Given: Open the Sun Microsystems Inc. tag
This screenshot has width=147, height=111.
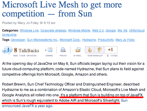Looking at the screenshot, I should (x=43, y=40).
